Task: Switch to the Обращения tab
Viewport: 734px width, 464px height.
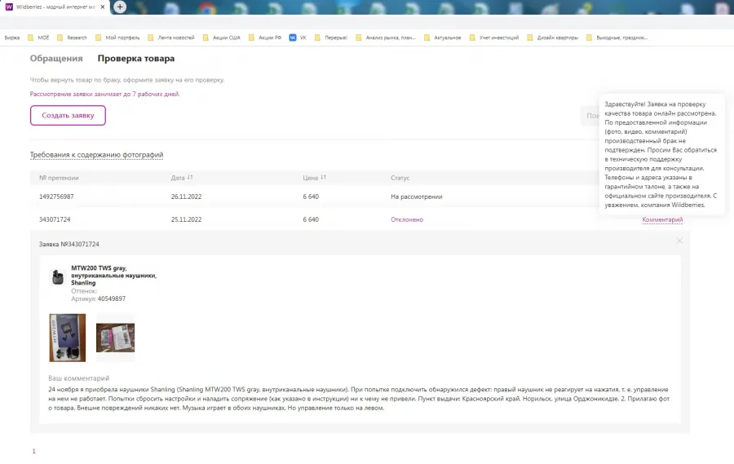Action: coord(56,59)
